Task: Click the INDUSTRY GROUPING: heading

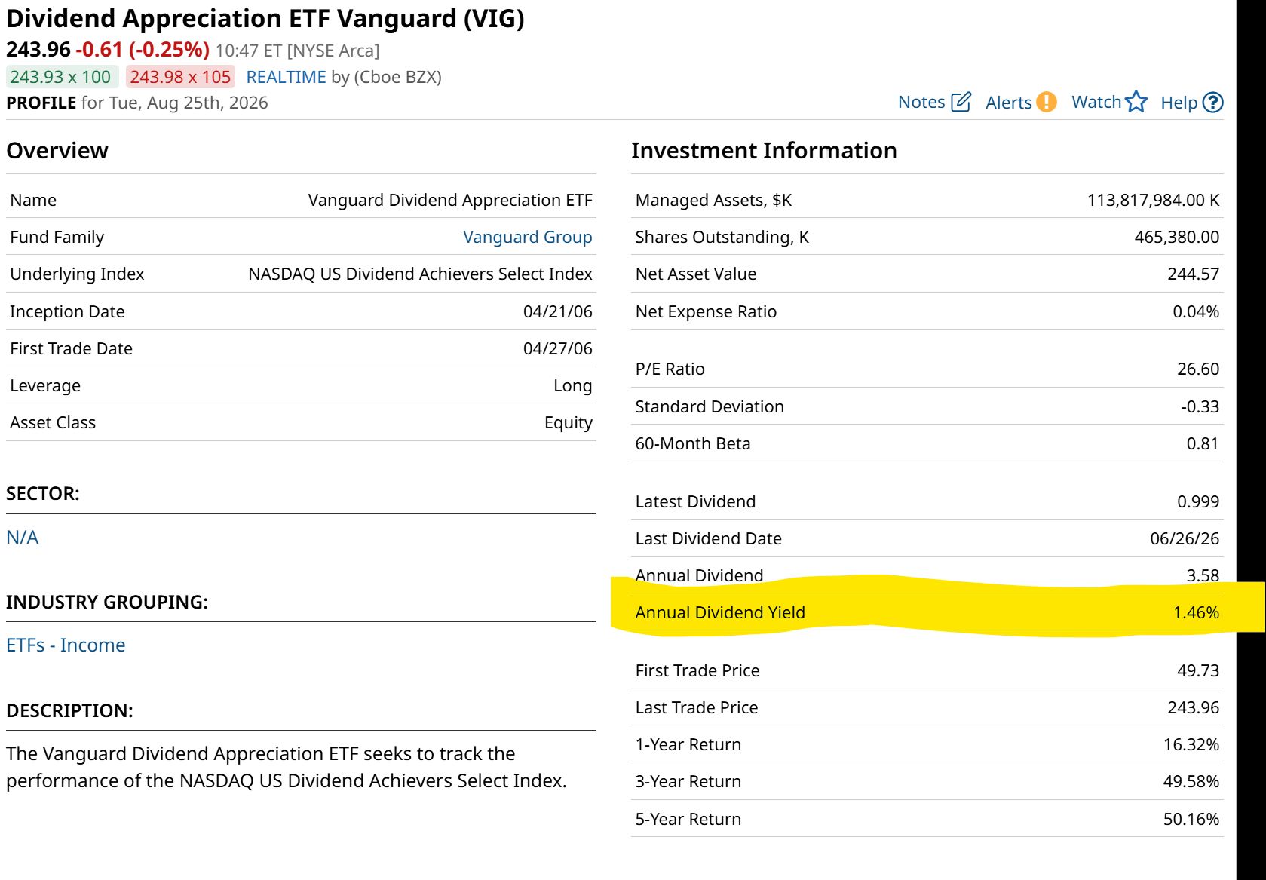Action: tap(107, 602)
